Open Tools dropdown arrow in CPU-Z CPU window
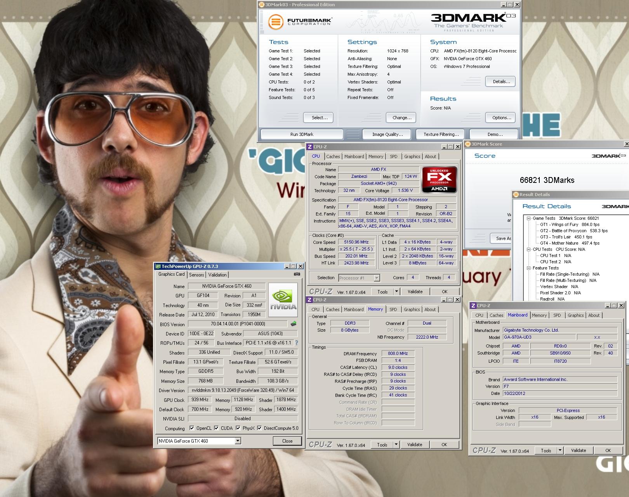629x497 pixels. [x=396, y=291]
